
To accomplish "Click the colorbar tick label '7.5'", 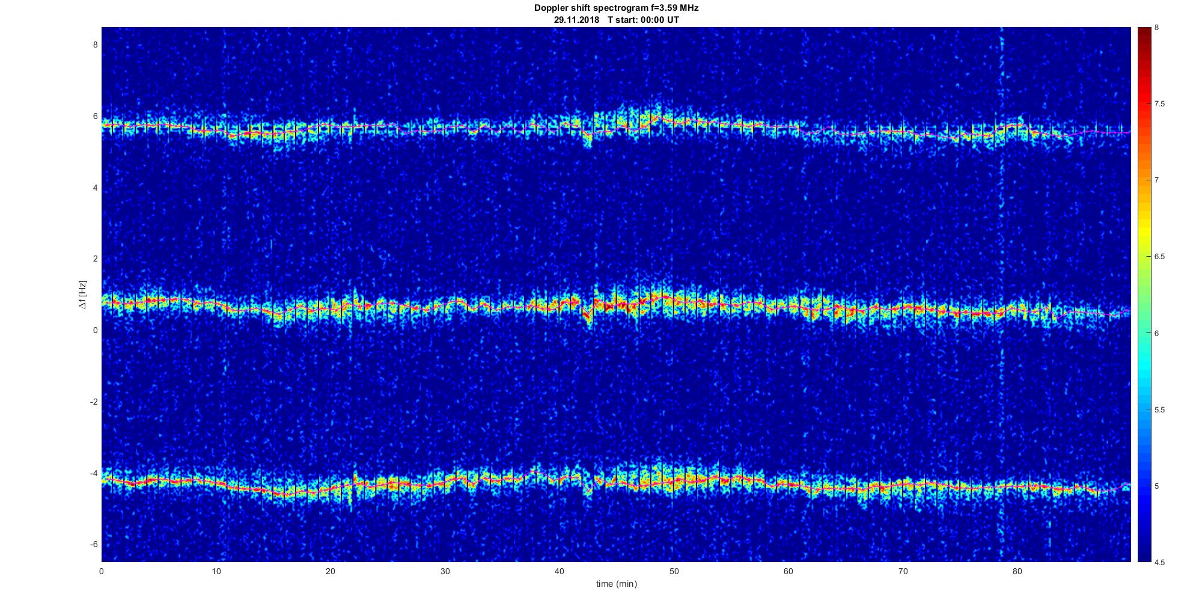I will pyautogui.click(x=1160, y=104).
